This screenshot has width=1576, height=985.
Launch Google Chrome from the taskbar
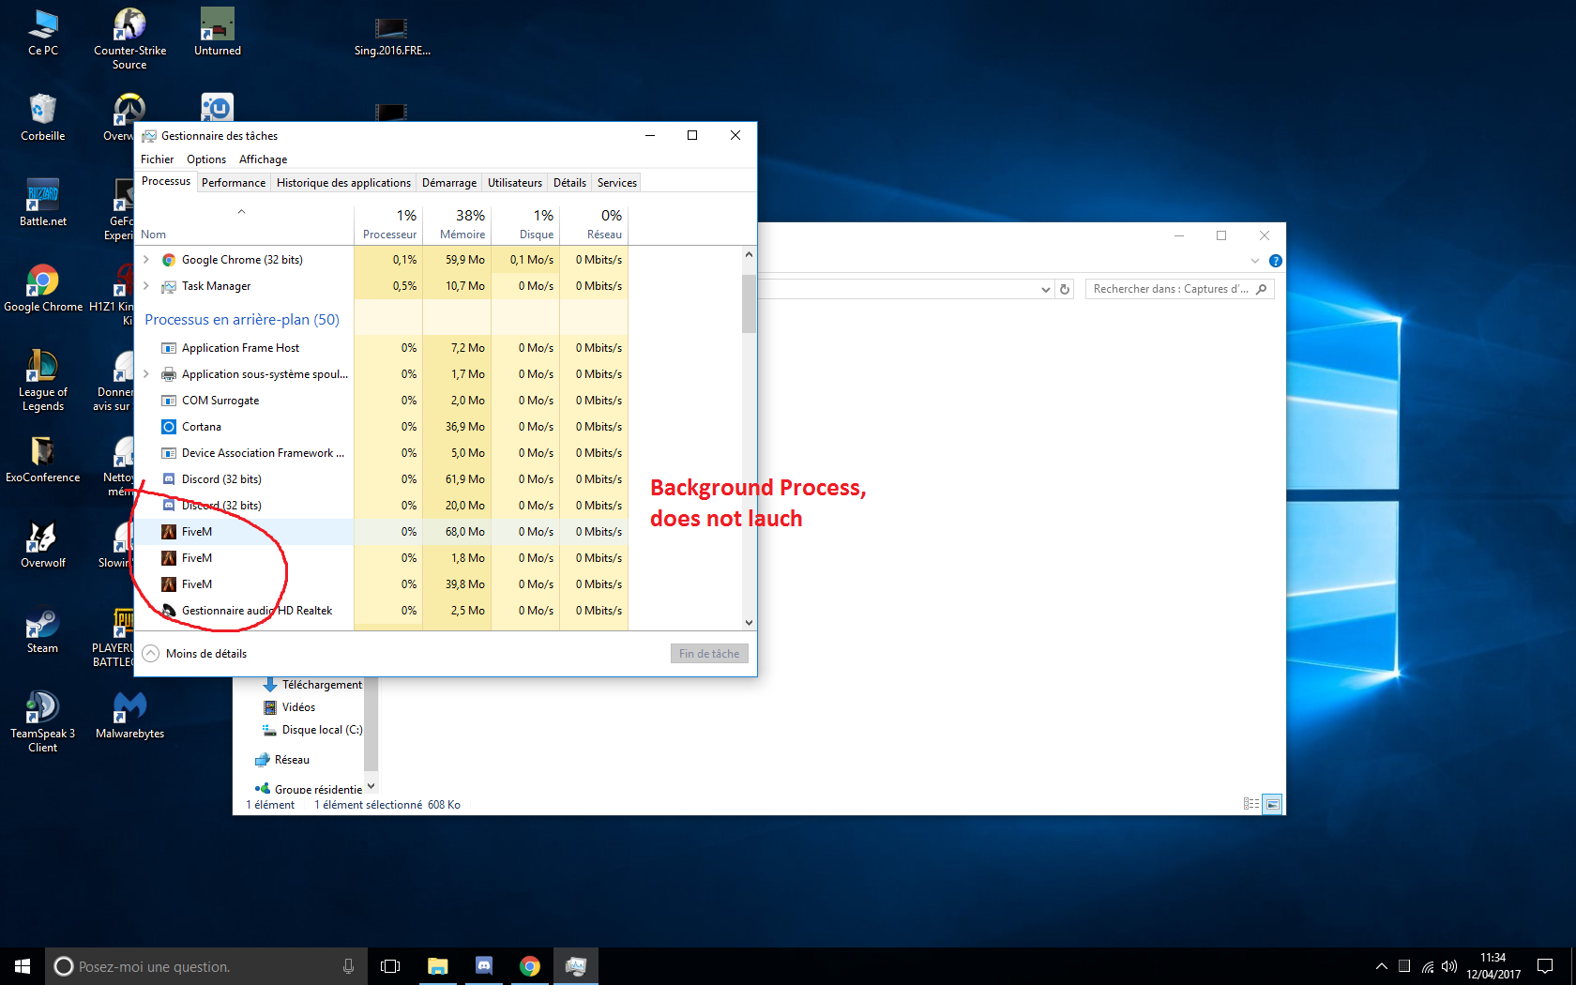[530, 965]
